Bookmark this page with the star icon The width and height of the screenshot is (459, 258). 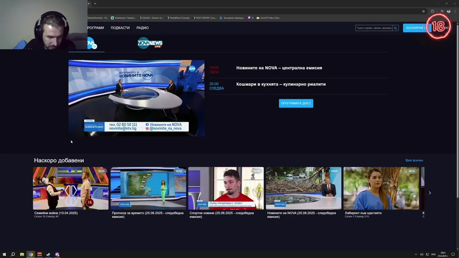(423, 11)
